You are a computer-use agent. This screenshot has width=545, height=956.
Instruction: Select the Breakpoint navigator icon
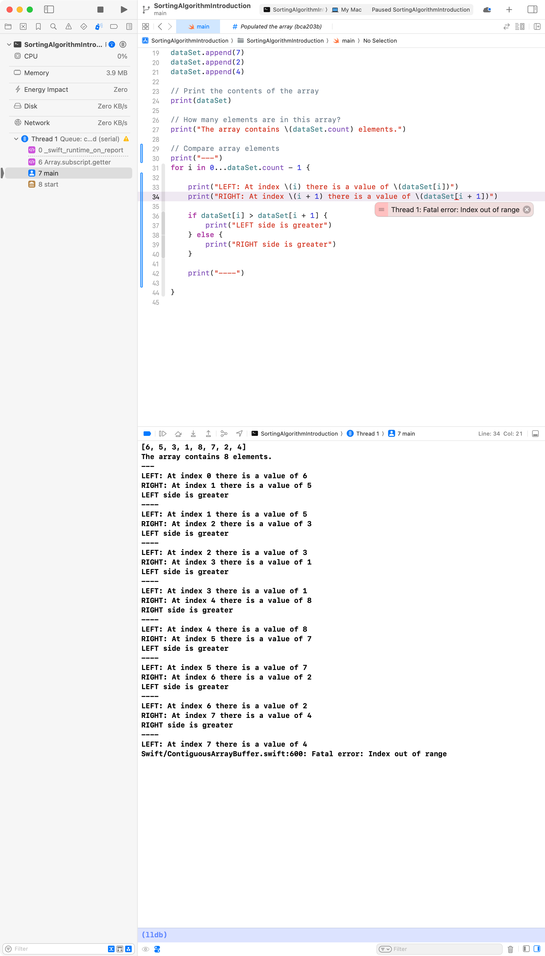(114, 26)
